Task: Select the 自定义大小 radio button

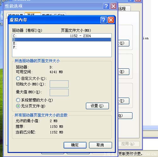Action: [x=18, y=78]
